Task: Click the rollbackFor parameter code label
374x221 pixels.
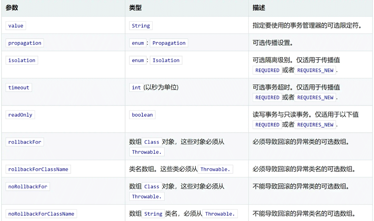Action: point(25,142)
